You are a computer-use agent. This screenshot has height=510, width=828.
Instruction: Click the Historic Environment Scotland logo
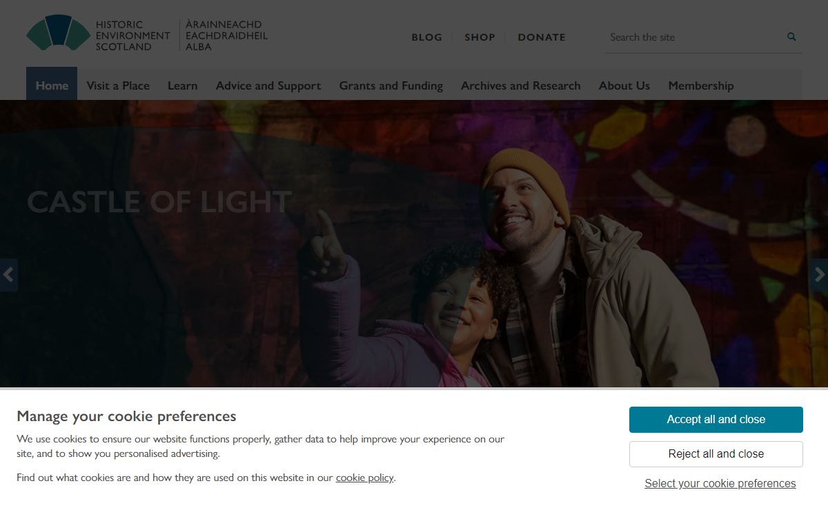coord(146,34)
